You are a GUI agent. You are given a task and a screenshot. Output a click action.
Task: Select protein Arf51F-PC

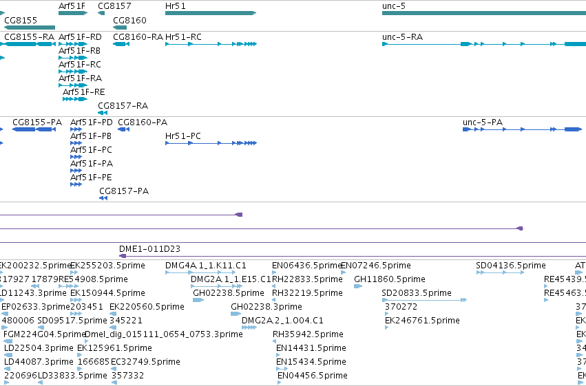pyautogui.click(x=76, y=157)
